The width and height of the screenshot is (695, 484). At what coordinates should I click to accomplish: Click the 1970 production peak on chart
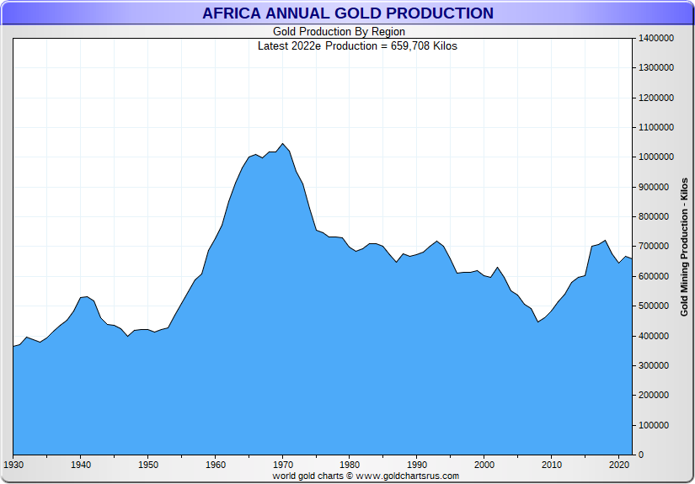pyautogui.click(x=283, y=143)
